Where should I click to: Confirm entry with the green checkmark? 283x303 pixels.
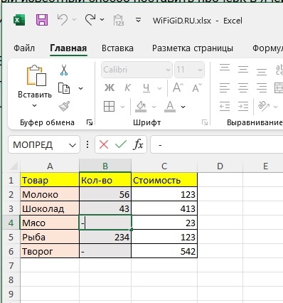pos(121,144)
